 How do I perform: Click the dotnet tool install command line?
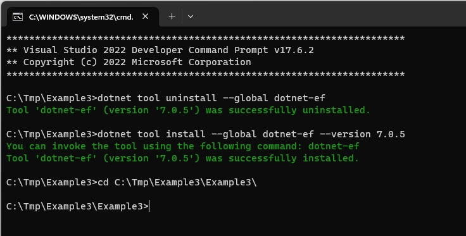coord(206,134)
